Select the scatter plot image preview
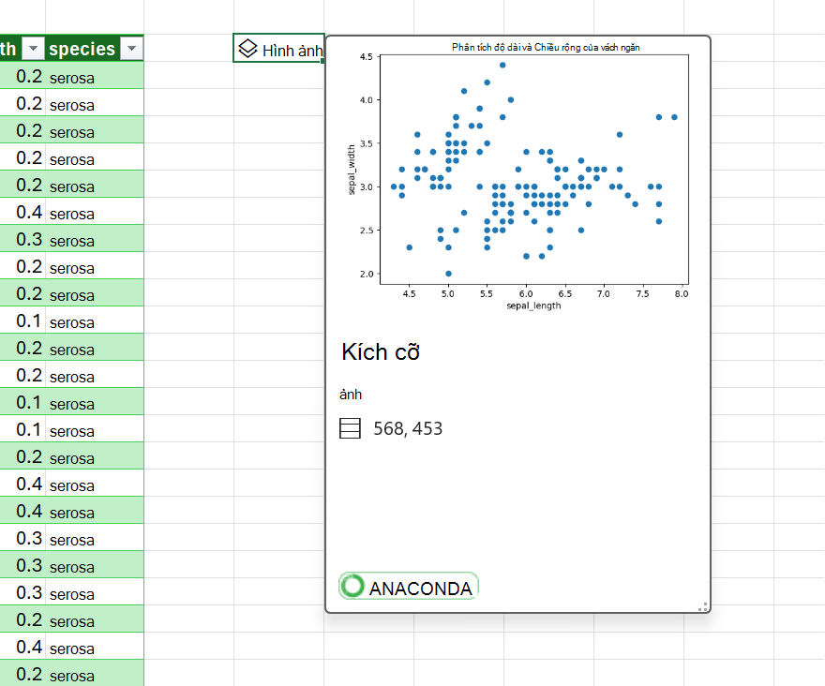Screen dimensions: 825x686 tap(519, 176)
